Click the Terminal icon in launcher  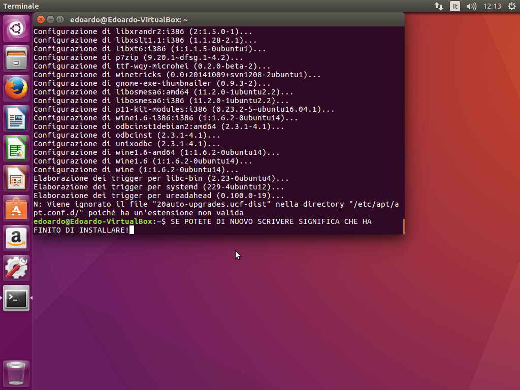(x=17, y=298)
